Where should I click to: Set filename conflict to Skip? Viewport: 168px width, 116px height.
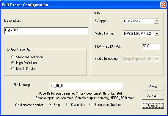pos(50,104)
